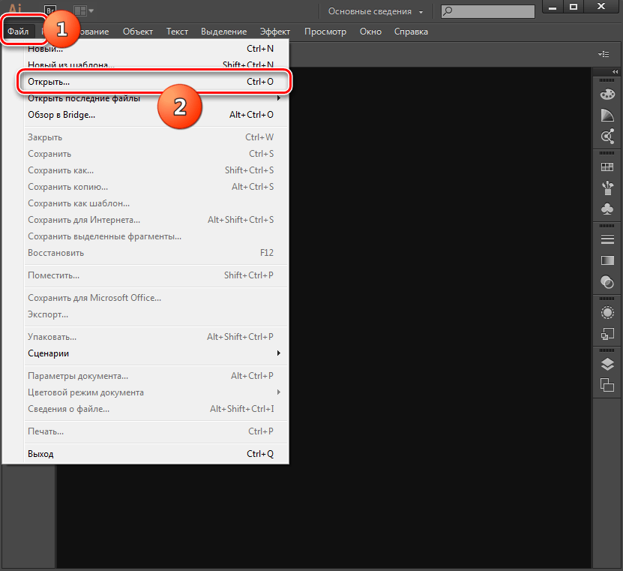623x571 pixels.
Task: Open the Brushes panel icon
Action: [x=607, y=188]
